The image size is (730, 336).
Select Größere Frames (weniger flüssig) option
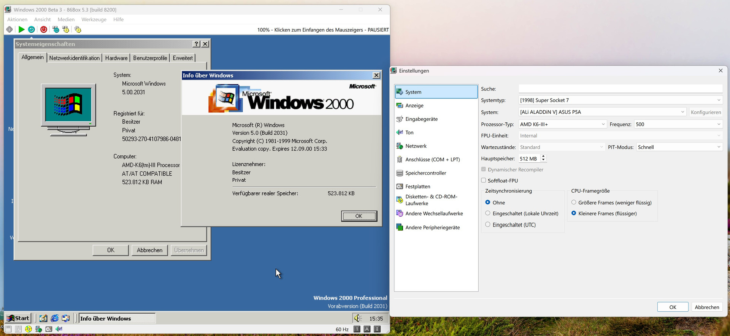click(574, 203)
